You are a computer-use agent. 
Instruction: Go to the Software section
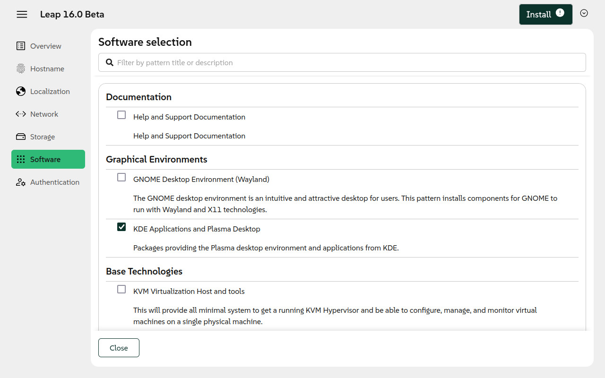(x=45, y=159)
